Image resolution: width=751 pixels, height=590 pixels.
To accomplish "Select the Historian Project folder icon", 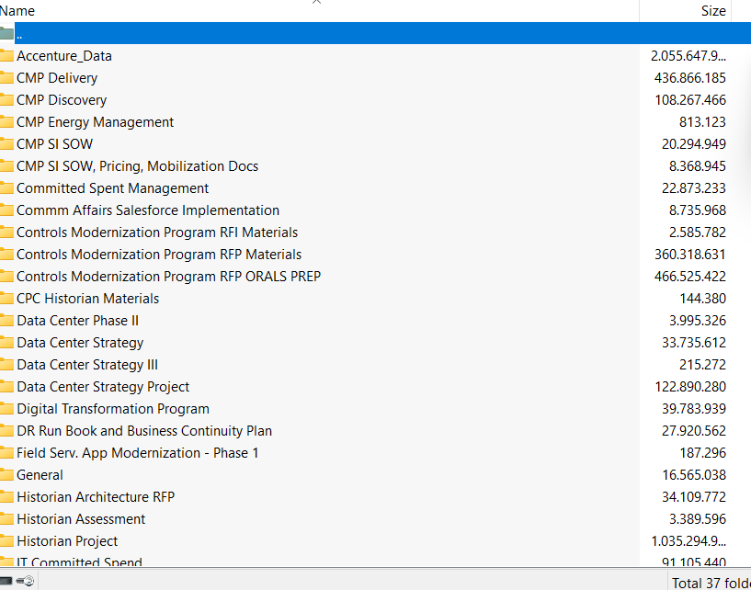I will point(7,541).
